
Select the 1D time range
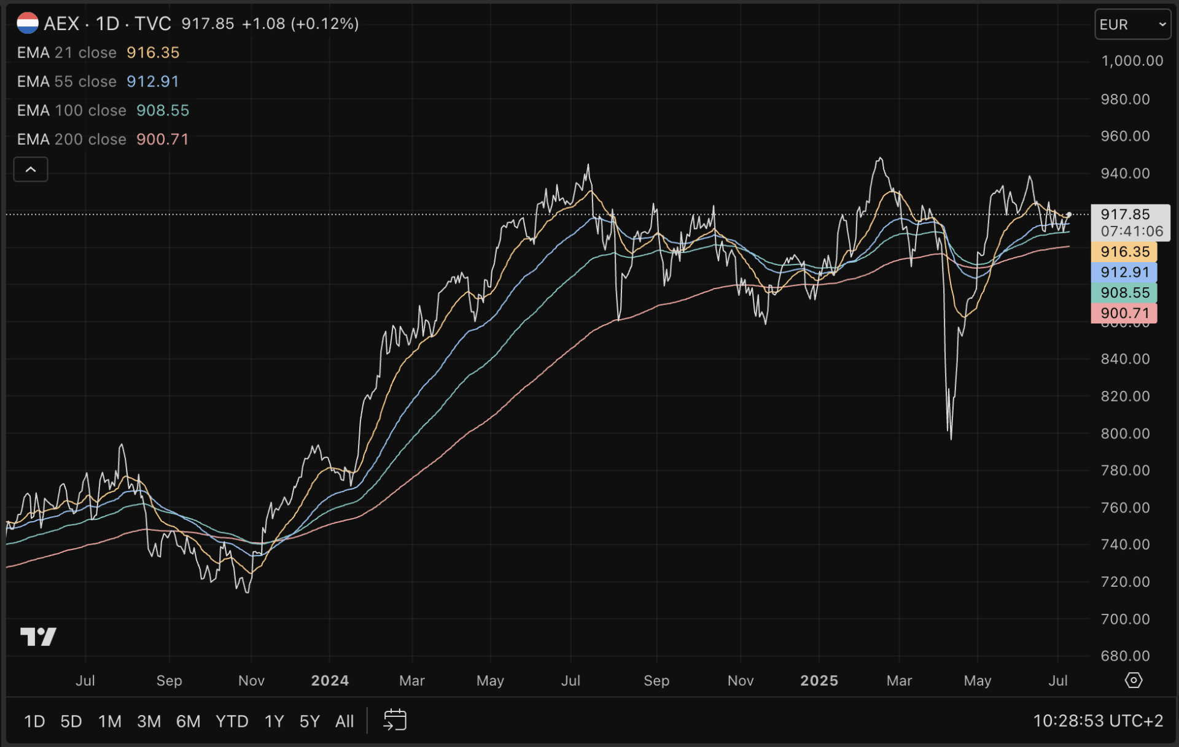pos(34,721)
